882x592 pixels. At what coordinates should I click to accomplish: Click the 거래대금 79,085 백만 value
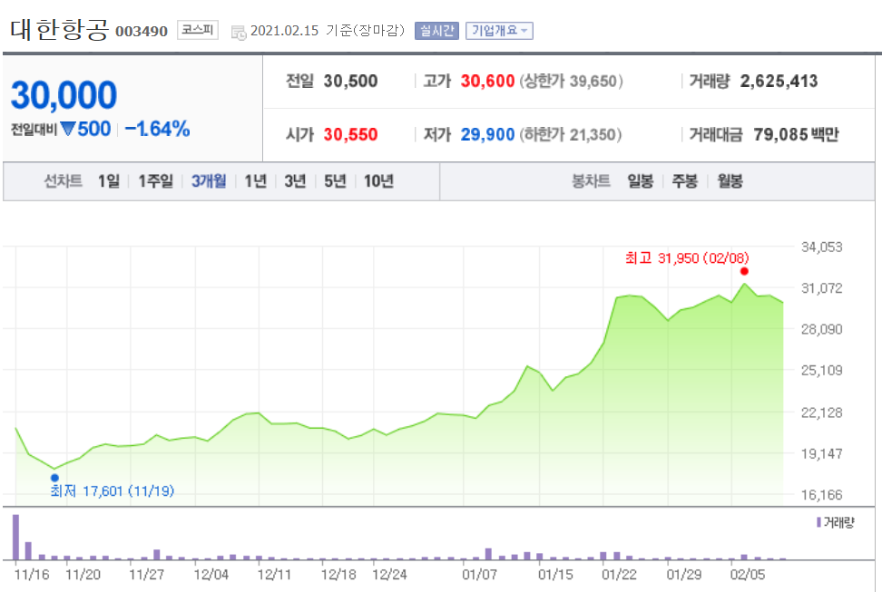click(797, 134)
